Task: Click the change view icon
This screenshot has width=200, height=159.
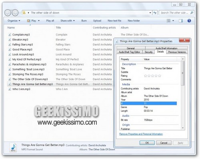Action: 168,21
